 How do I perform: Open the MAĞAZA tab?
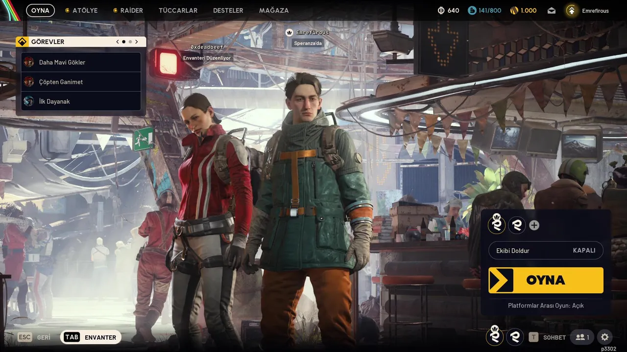[x=274, y=10]
